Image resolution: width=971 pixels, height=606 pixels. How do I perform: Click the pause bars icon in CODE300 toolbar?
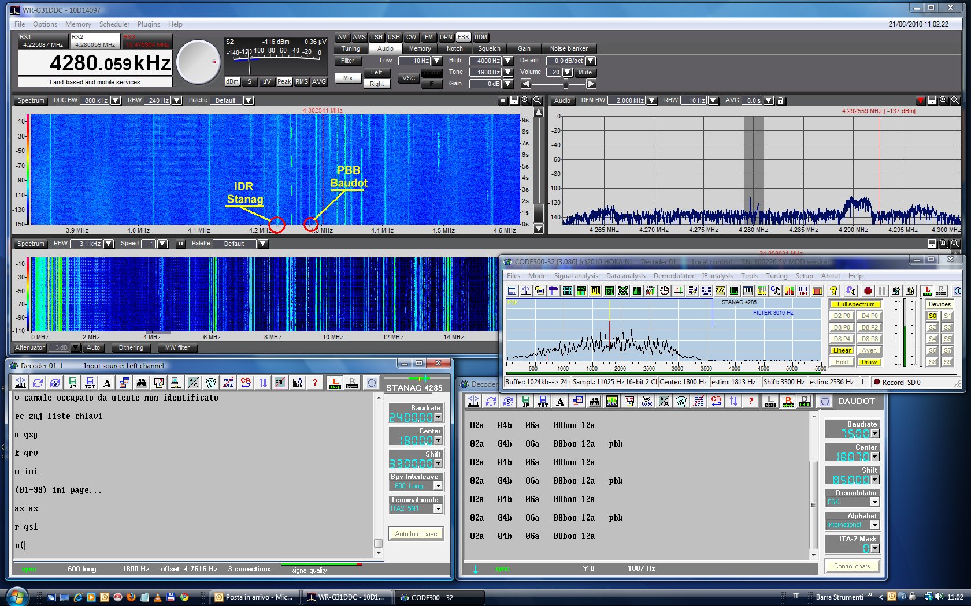(881, 291)
